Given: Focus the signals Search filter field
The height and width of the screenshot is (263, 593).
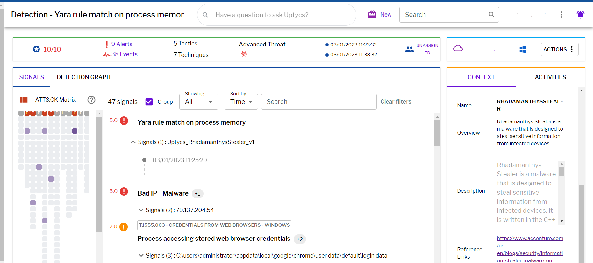Looking at the screenshot, I should tap(319, 102).
